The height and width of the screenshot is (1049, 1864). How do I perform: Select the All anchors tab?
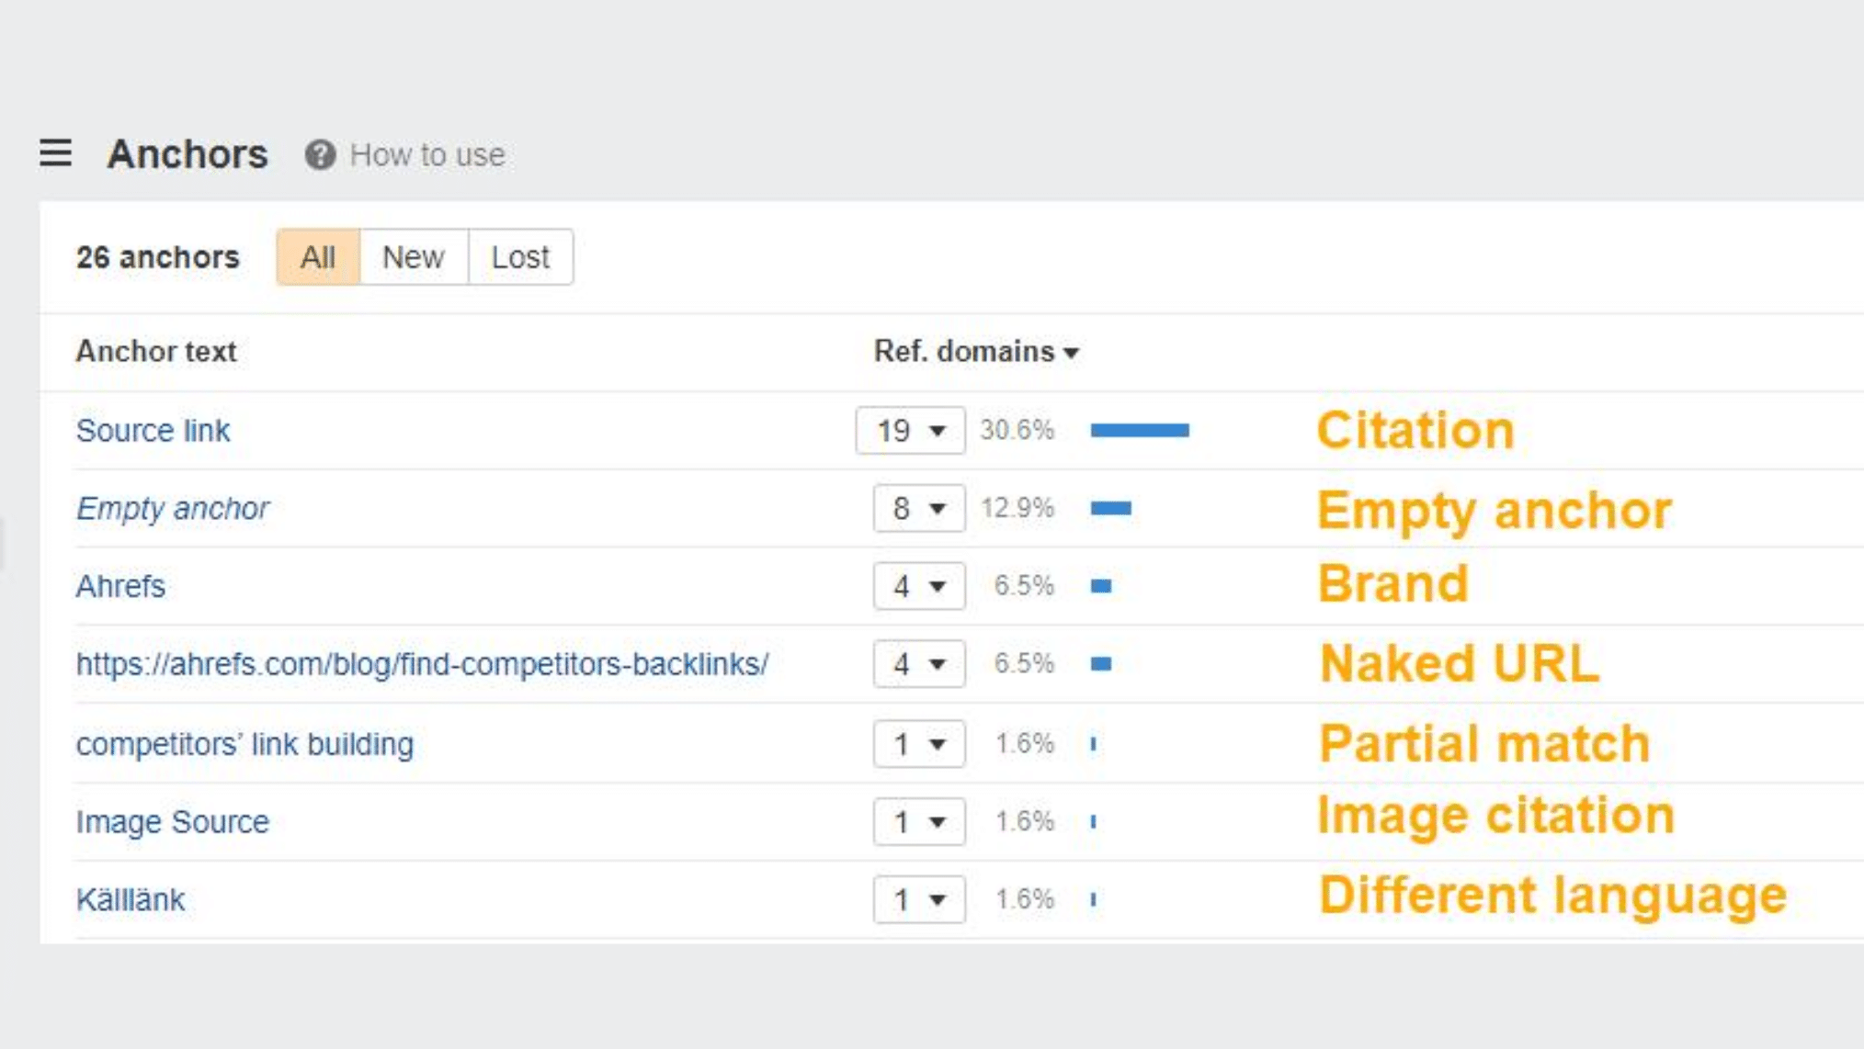[x=318, y=257]
